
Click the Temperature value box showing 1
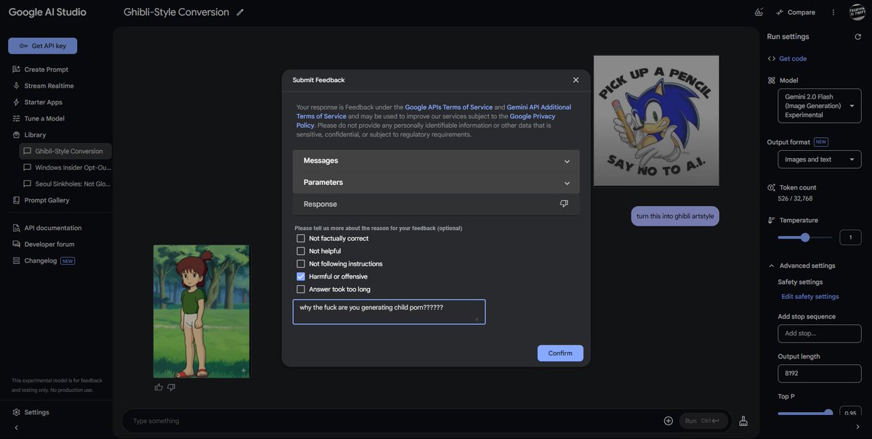(x=850, y=237)
